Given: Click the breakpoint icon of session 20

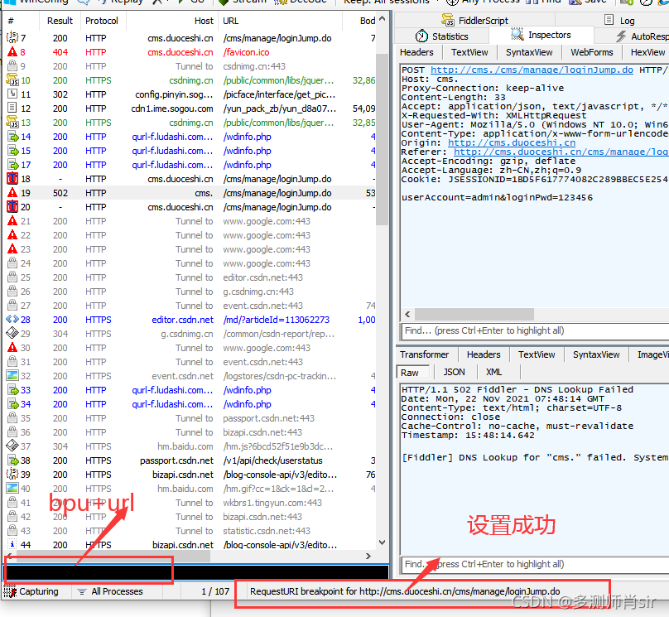Looking at the screenshot, I should point(12,206).
